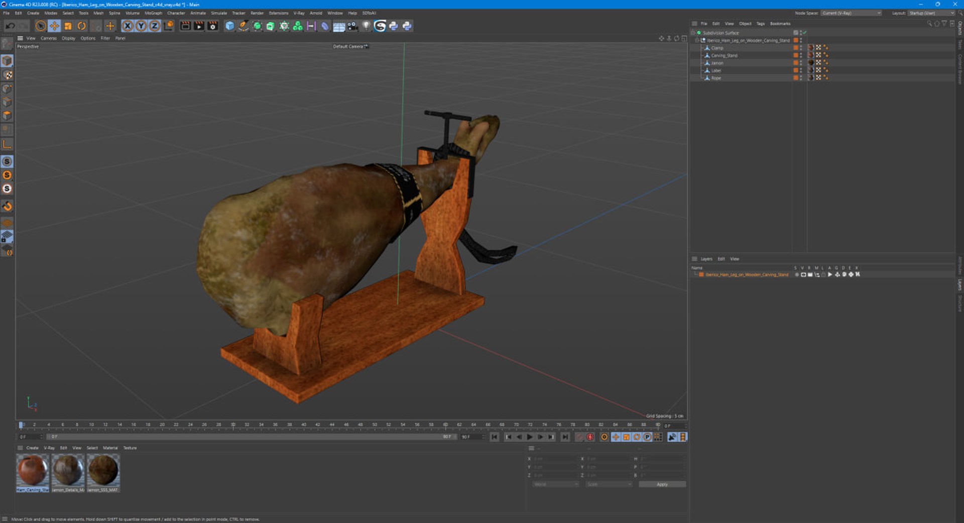Select the Carving_Stand object in tree

pos(724,56)
